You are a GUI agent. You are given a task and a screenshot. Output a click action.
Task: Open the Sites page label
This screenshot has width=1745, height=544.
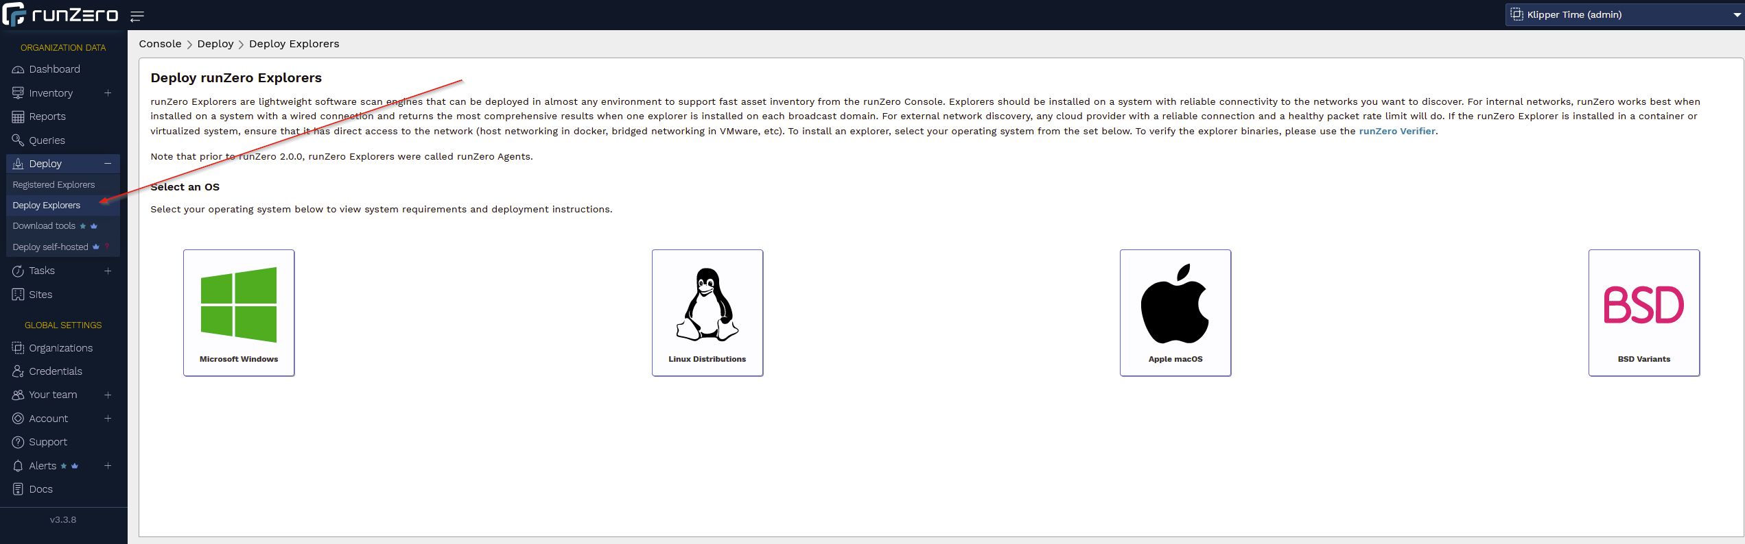[x=40, y=295]
